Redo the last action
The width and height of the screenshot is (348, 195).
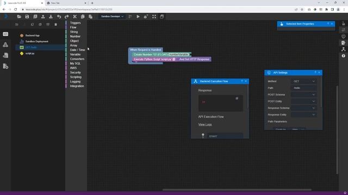(x=66, y=17)
